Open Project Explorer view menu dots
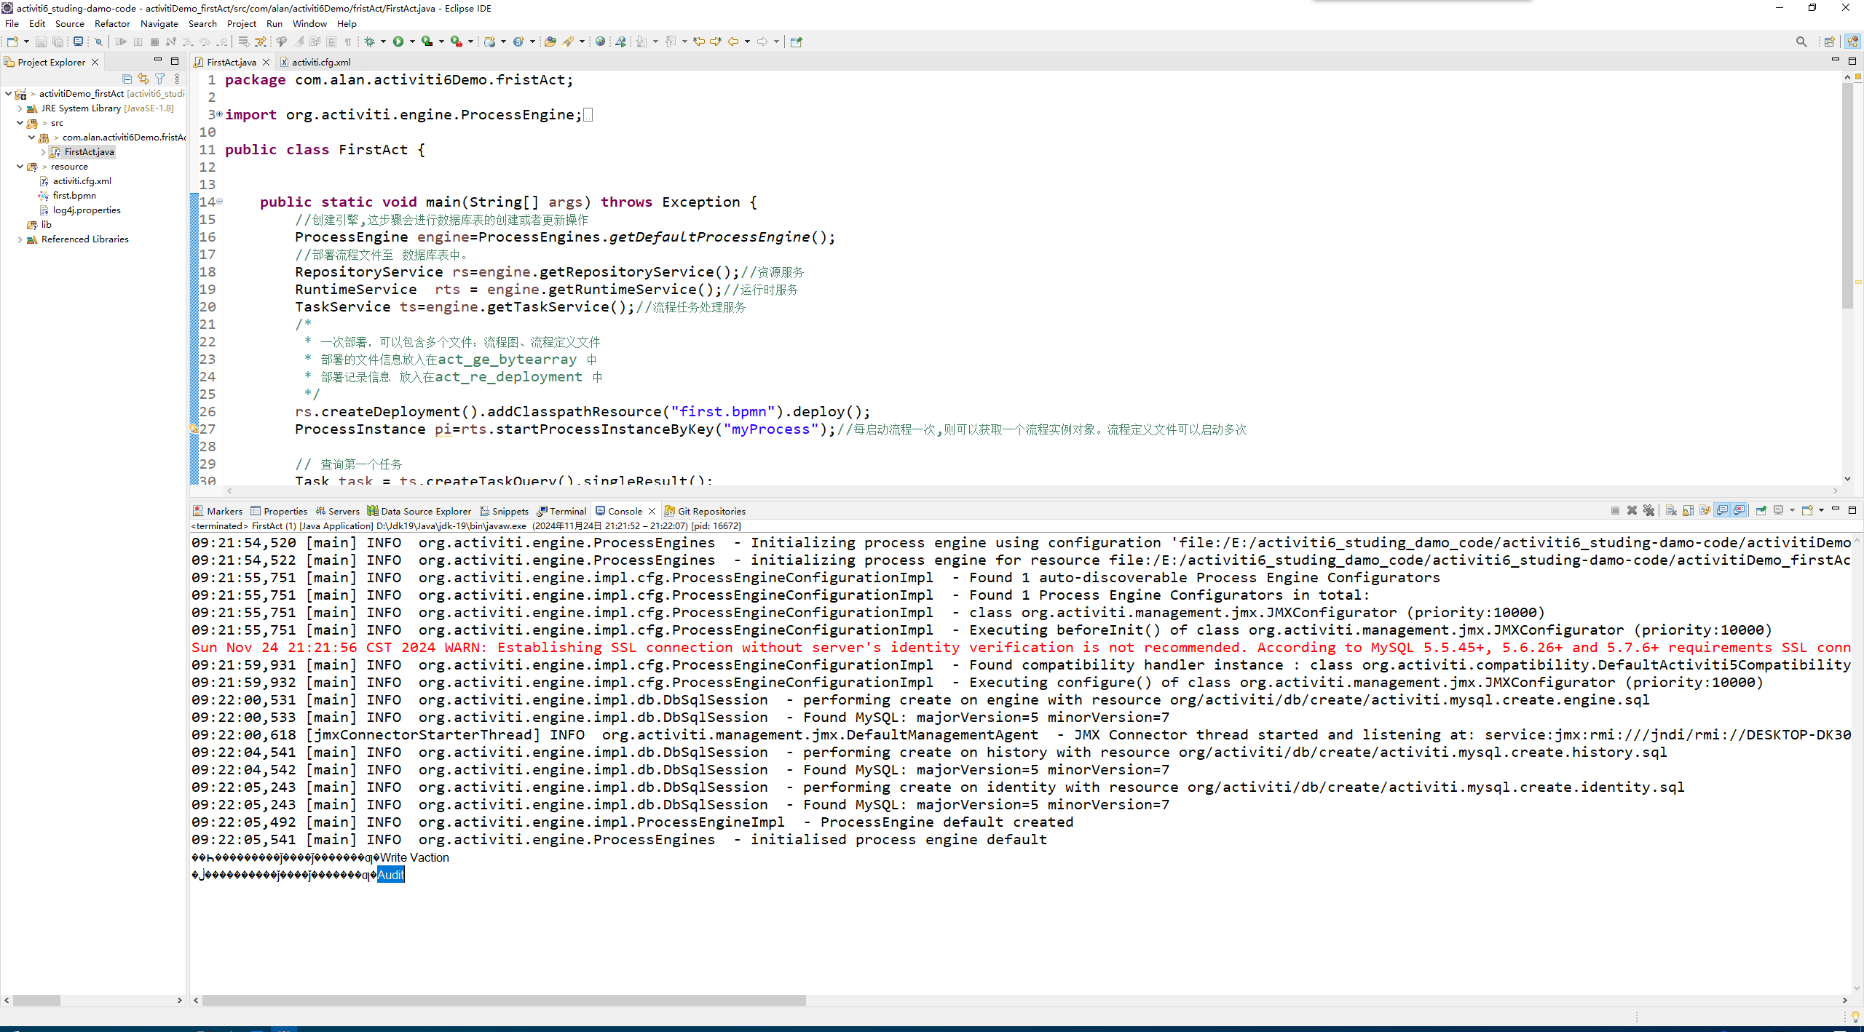Viewport: 1864px width, 1032px height. point(177,79)
